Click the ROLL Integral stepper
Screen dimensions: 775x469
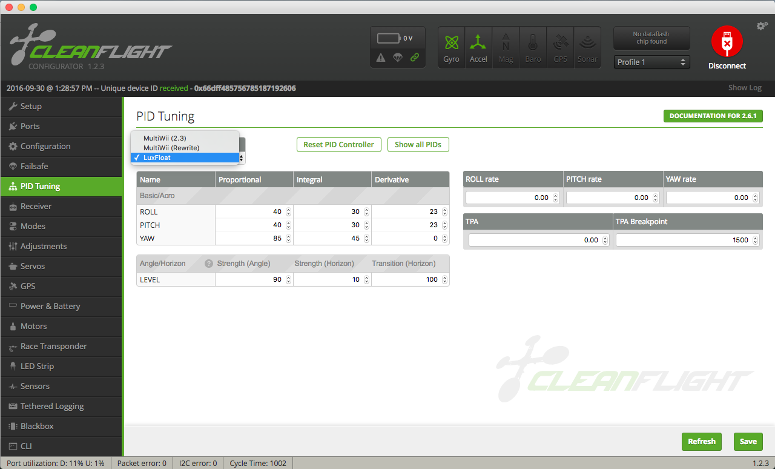coord(366,212)
